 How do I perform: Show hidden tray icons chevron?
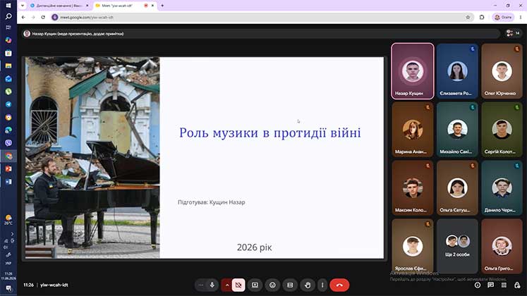pos(12,234)
